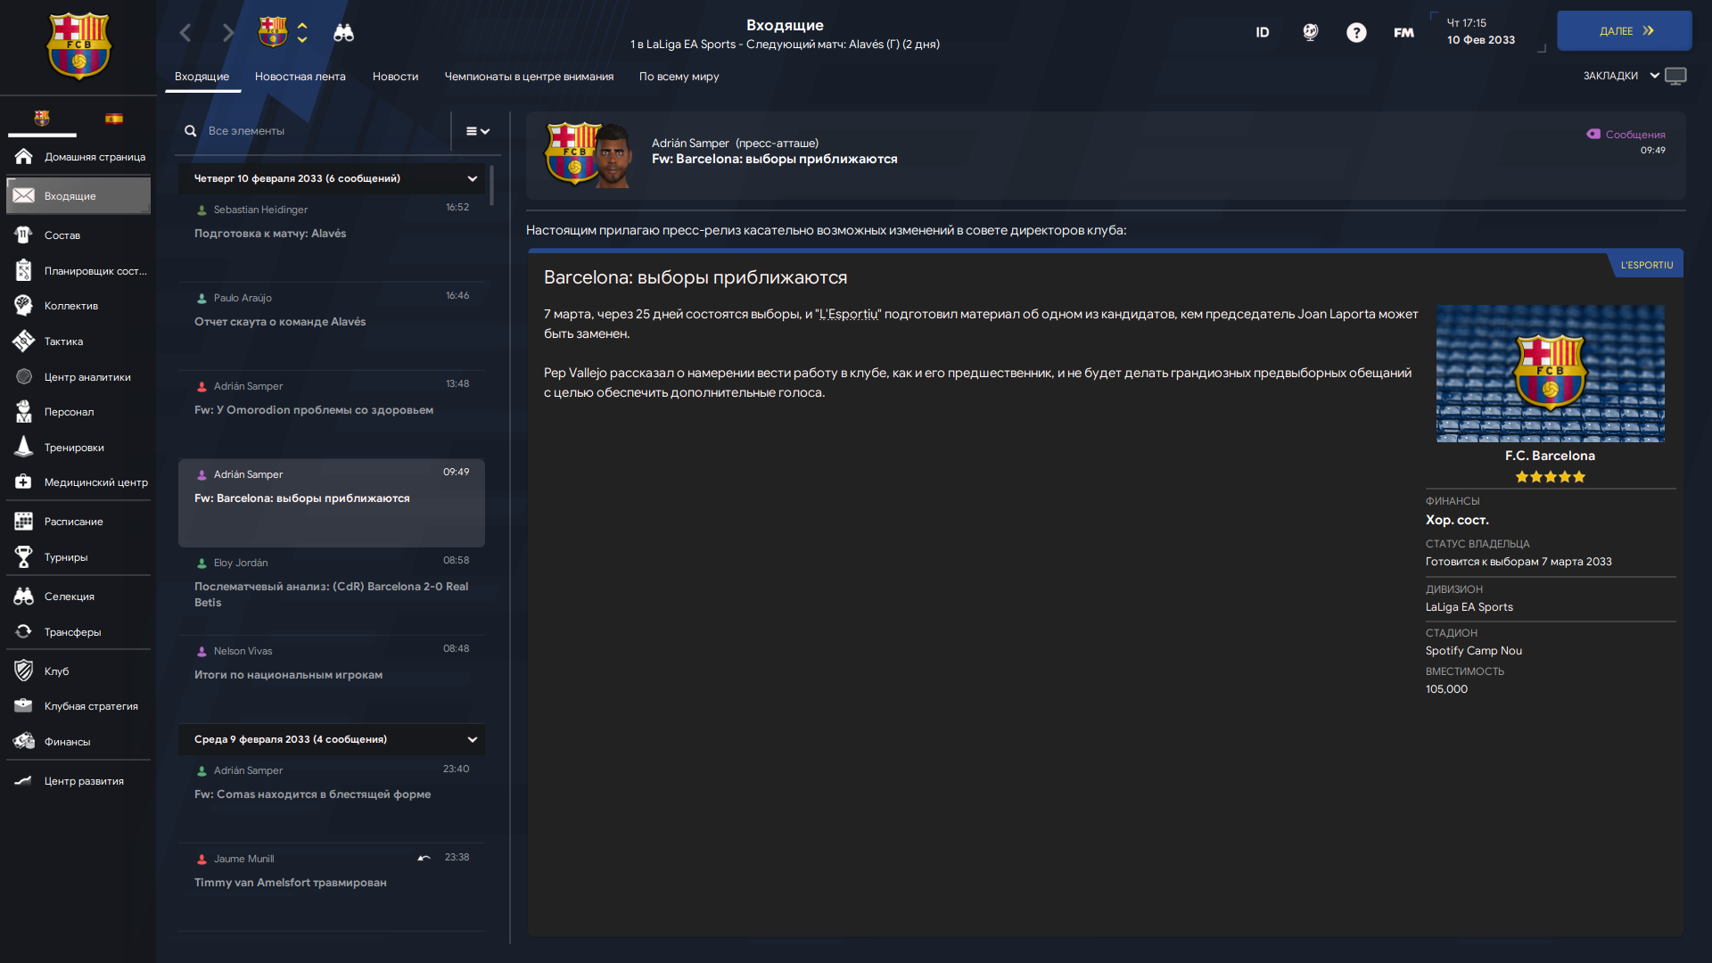Open the inbox filter list dropdown
1712x963 pixels.
(478, 131)
